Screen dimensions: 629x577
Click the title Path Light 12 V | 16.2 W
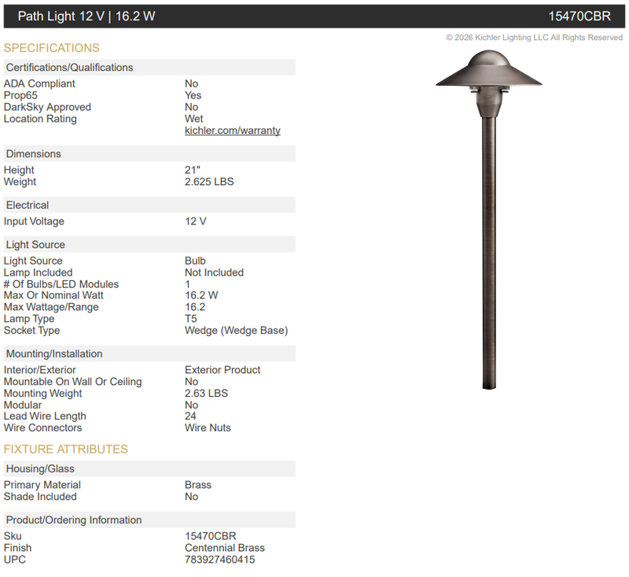click(86, 16)
